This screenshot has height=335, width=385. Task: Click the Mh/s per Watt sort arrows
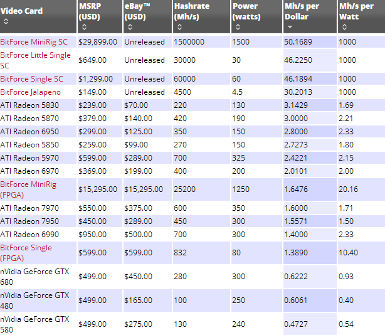[x=344, y=27]
